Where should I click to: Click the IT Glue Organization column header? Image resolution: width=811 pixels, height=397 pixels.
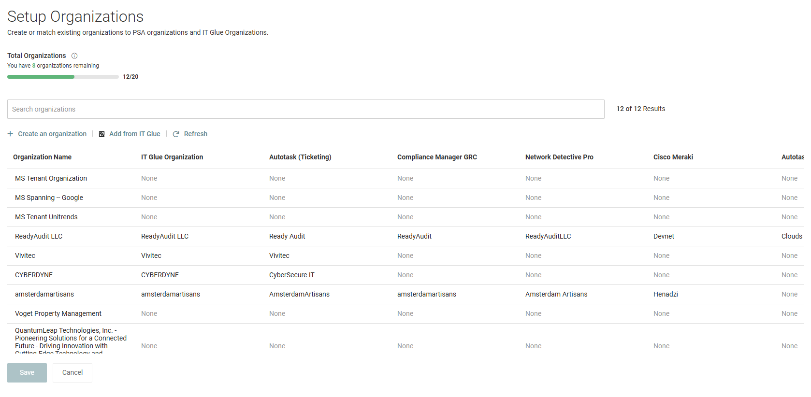[172, 157]
